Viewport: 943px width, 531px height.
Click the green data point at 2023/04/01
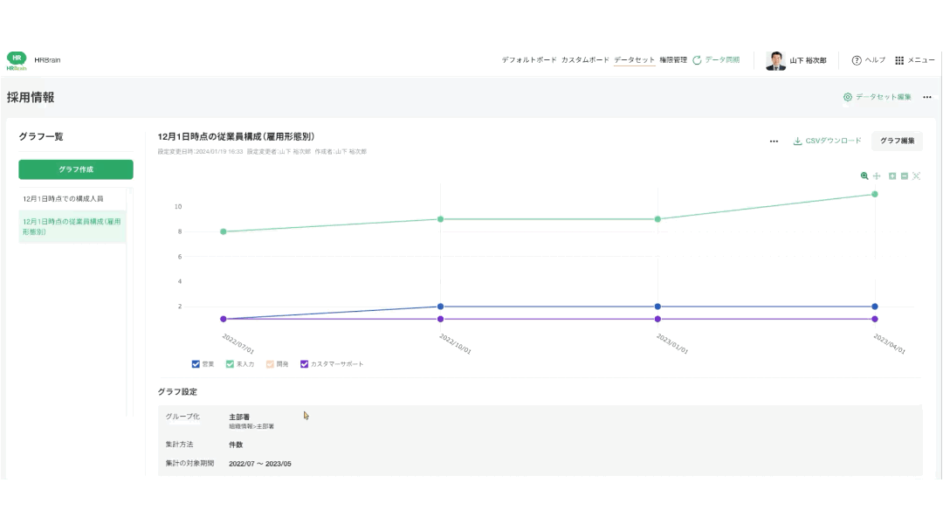click(x=874, y=194)
